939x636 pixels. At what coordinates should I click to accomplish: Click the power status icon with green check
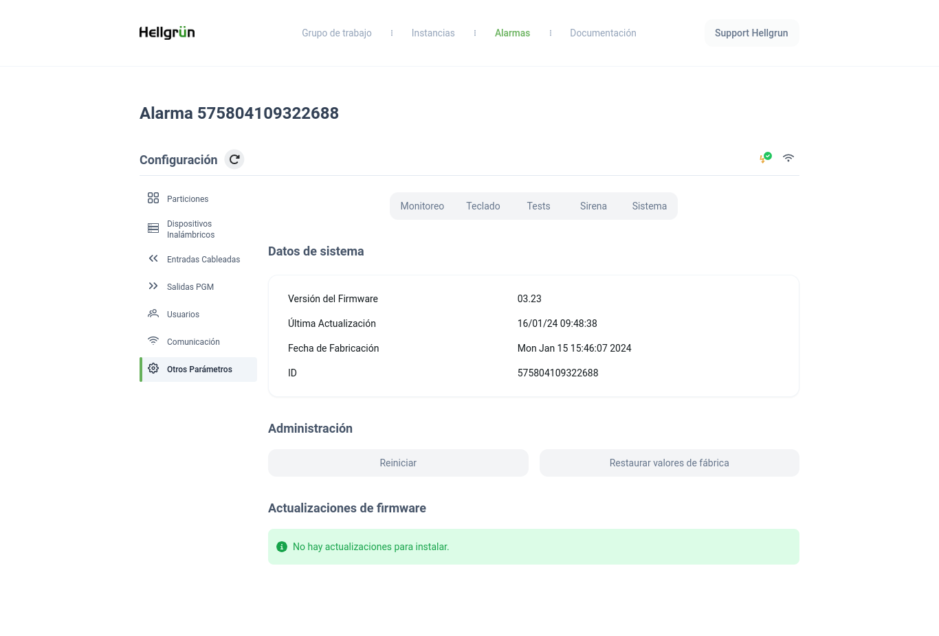click(765, 158)
